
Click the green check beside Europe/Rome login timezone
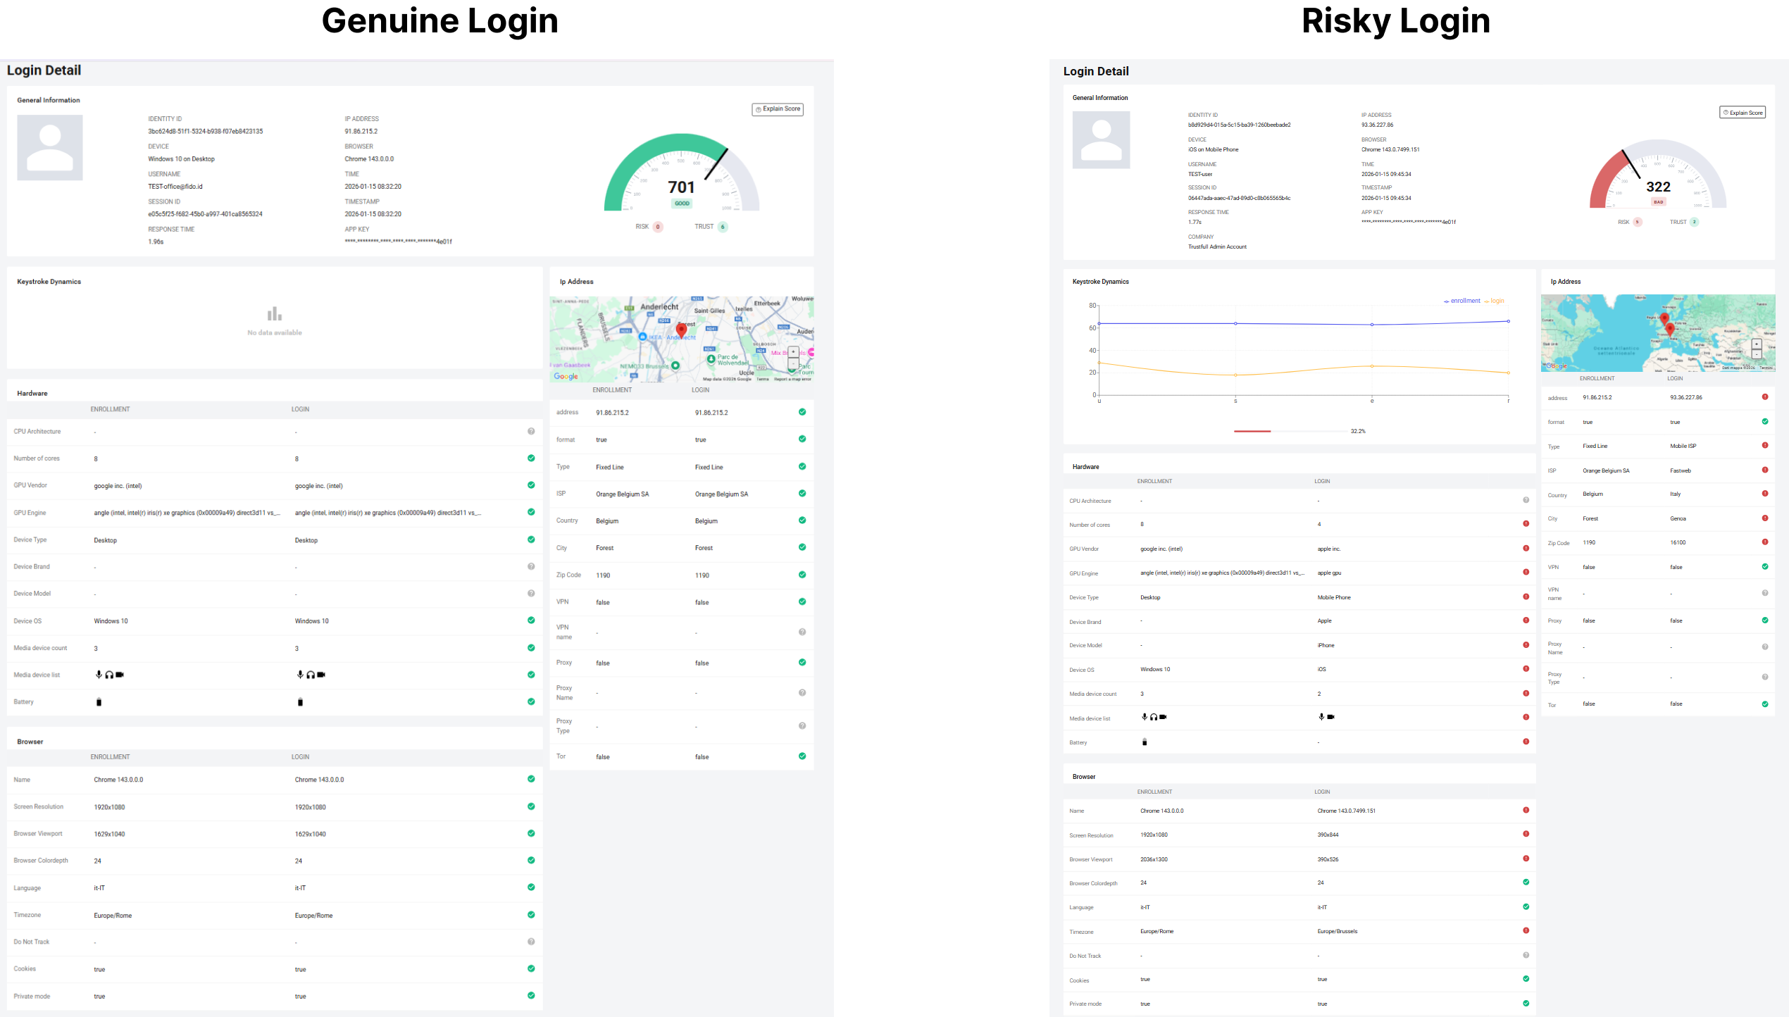(531, 915)
